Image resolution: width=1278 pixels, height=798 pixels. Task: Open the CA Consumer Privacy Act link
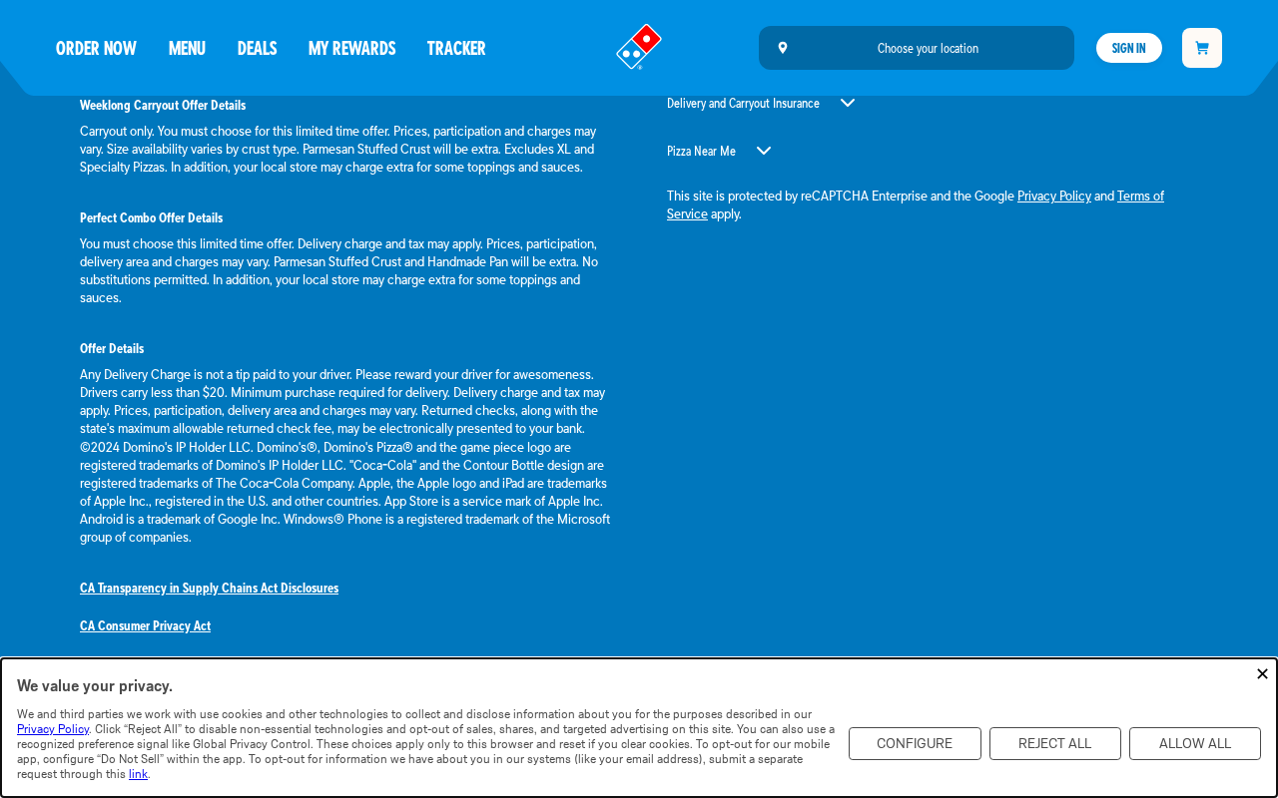coord(146,625)
